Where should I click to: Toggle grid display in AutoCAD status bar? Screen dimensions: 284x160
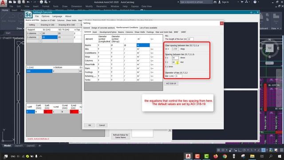(x=218, y=150)
